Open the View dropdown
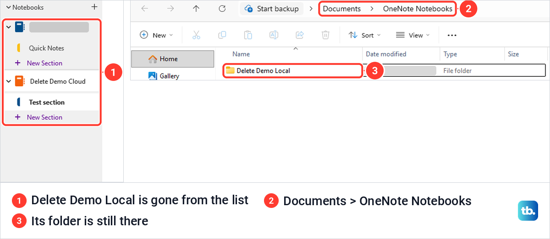Image resolution: width=550 pixels, height=239 pixels. click(412, 35)
